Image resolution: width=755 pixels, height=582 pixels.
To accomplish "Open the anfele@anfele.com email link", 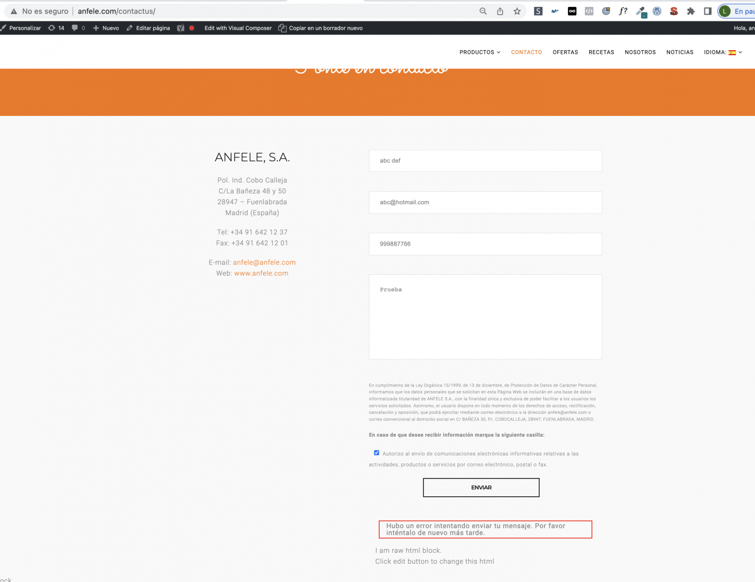I will [264, 262].
